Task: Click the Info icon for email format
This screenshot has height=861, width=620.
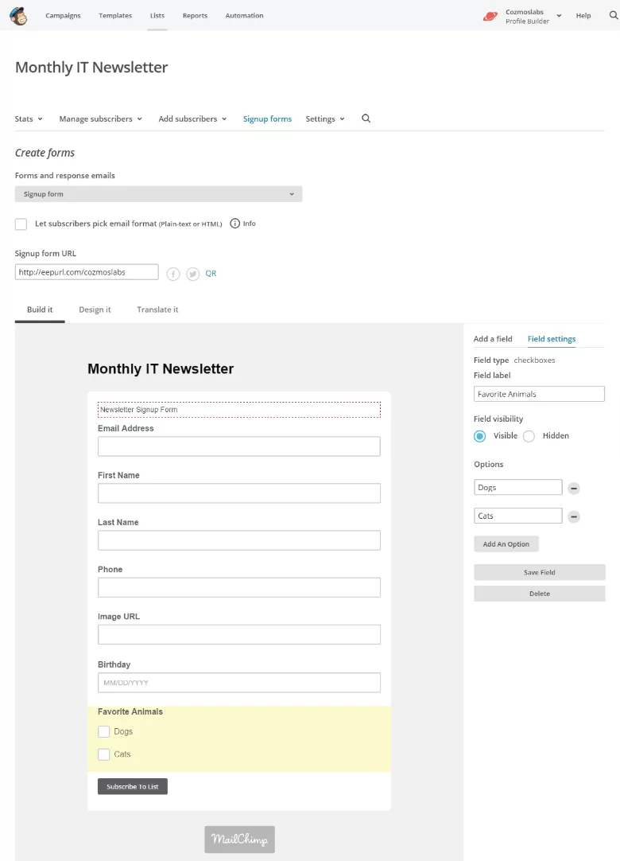Action: [234, 224]
